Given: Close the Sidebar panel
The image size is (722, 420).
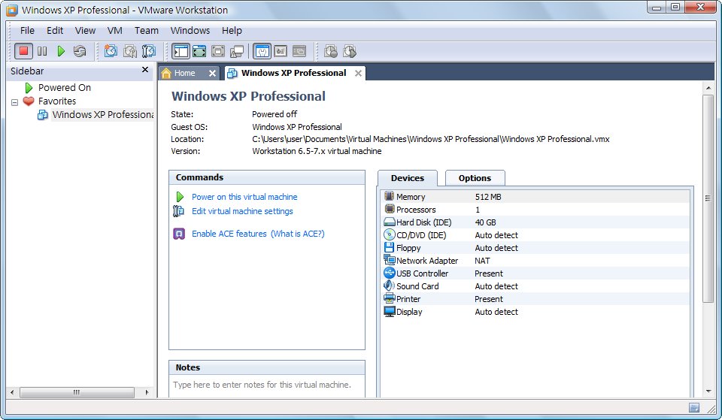Looking at the screenshot, I should click(x=145, y=69).
